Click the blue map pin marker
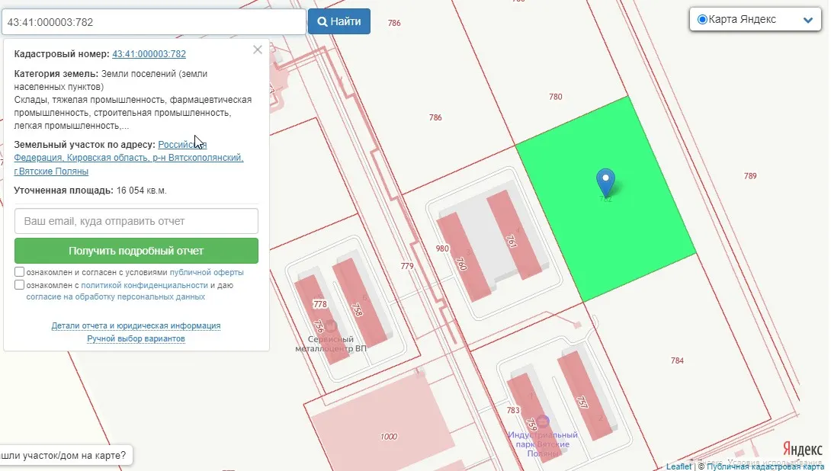Screen dimensions: 831x471 tap(605, 182)
